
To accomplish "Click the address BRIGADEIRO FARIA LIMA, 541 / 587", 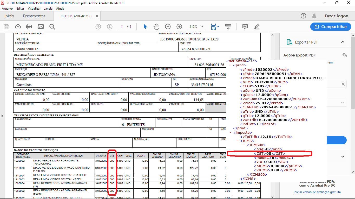I will point(45,75).
